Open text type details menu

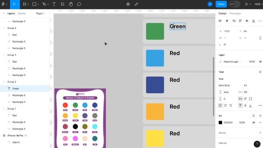click(x=260, y=106)
